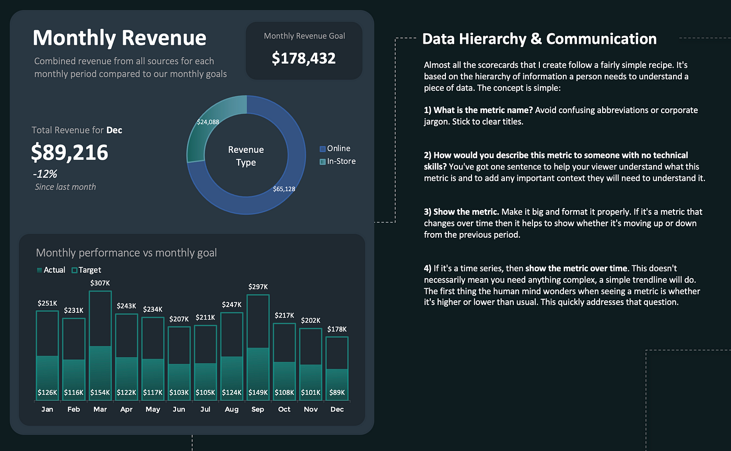Click the $297K target label for September

click(258, 287)
